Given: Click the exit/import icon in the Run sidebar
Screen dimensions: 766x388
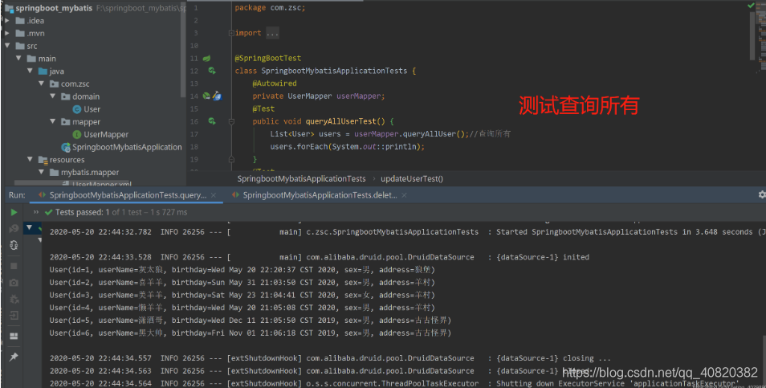Looking at the screenshot, I should (x=14, y=315).
